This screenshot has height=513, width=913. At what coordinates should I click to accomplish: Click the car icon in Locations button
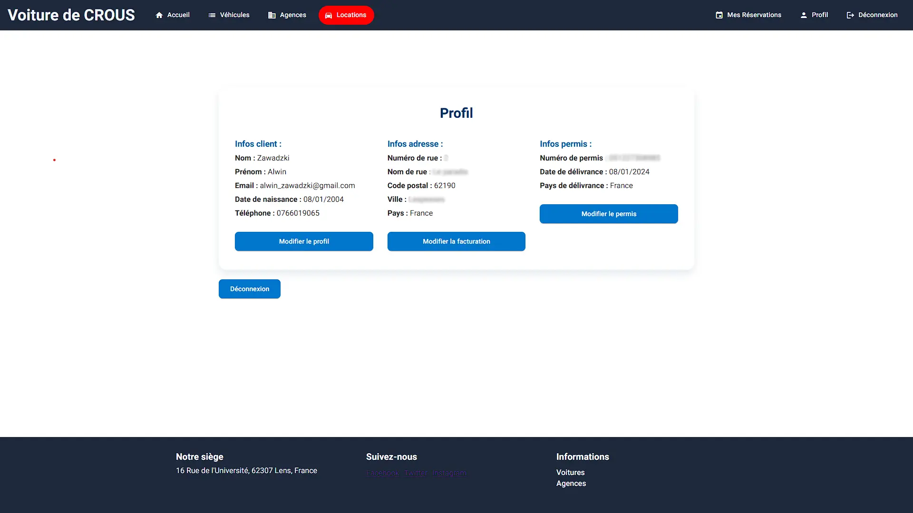(x=329, y=15)
